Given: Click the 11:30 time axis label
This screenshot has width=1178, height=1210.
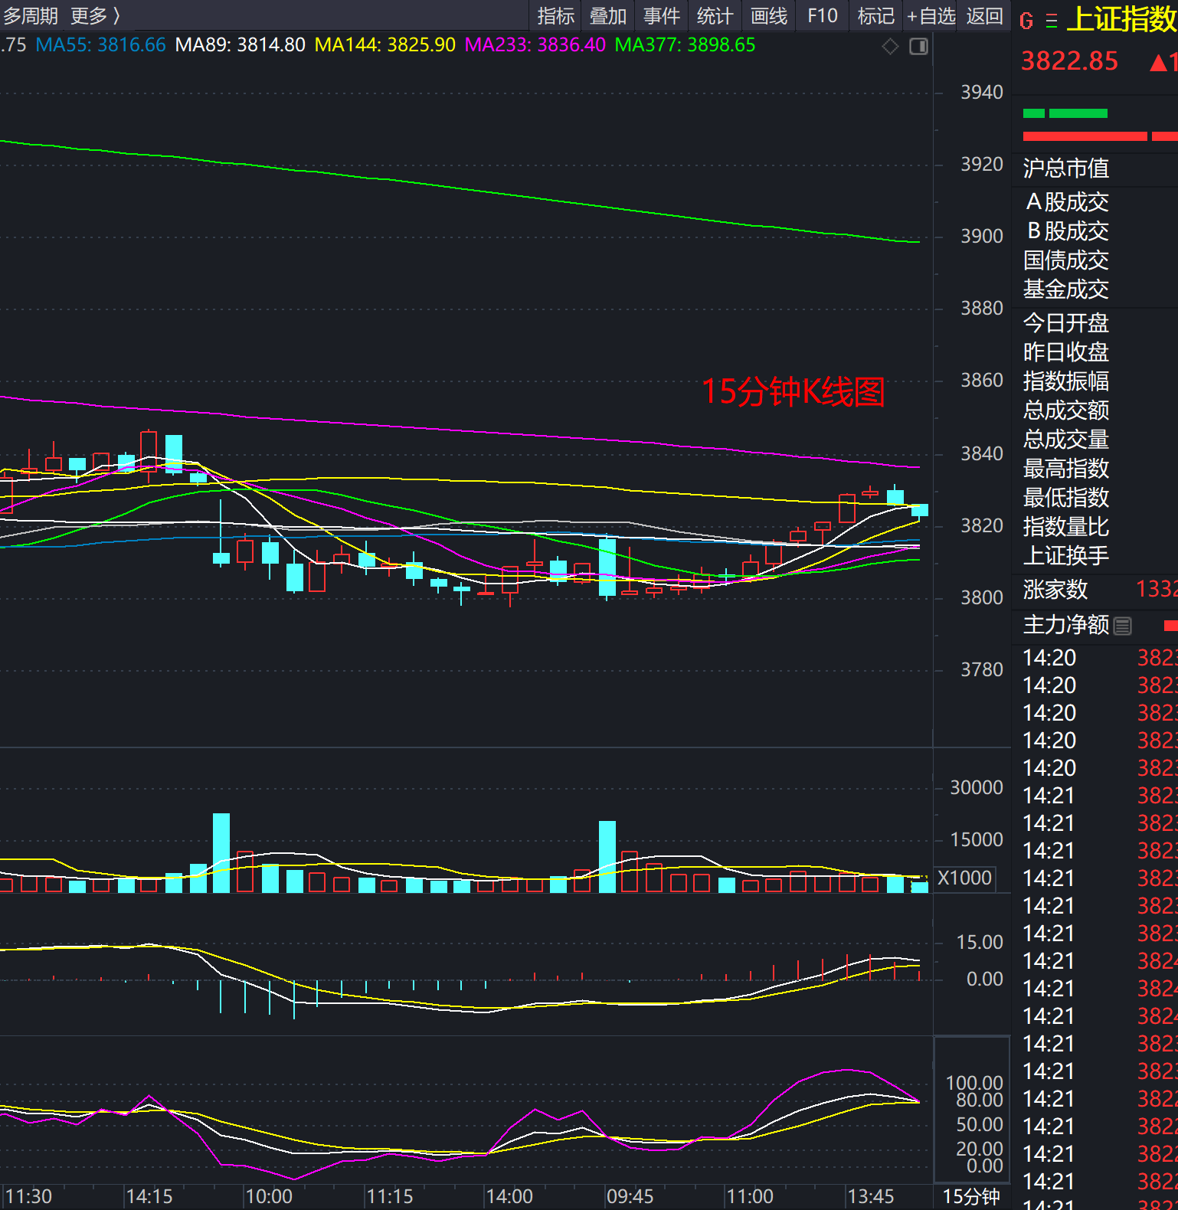Looking at the screenshot, I should 28,1196.
